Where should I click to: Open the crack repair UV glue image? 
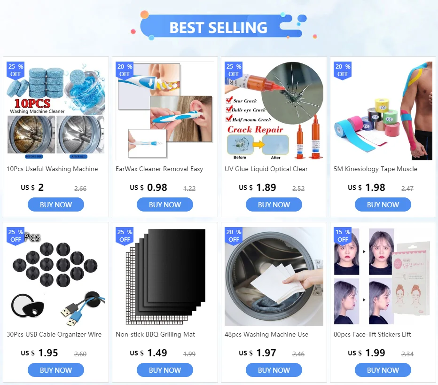coord(274,111)
